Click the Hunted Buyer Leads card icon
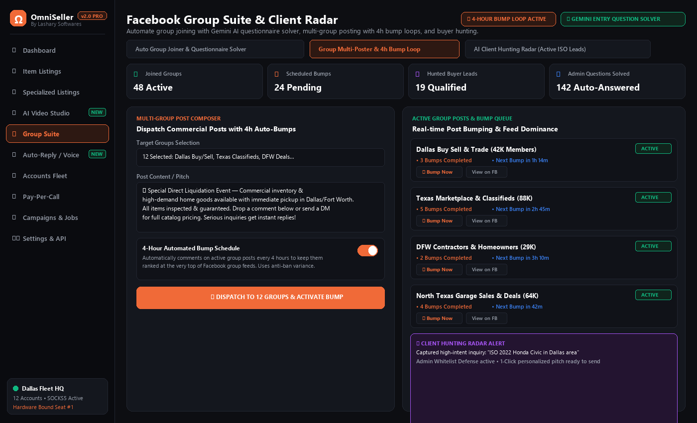Image resolution: width=697 pixels, height=423 pixels. click(418, 74)
